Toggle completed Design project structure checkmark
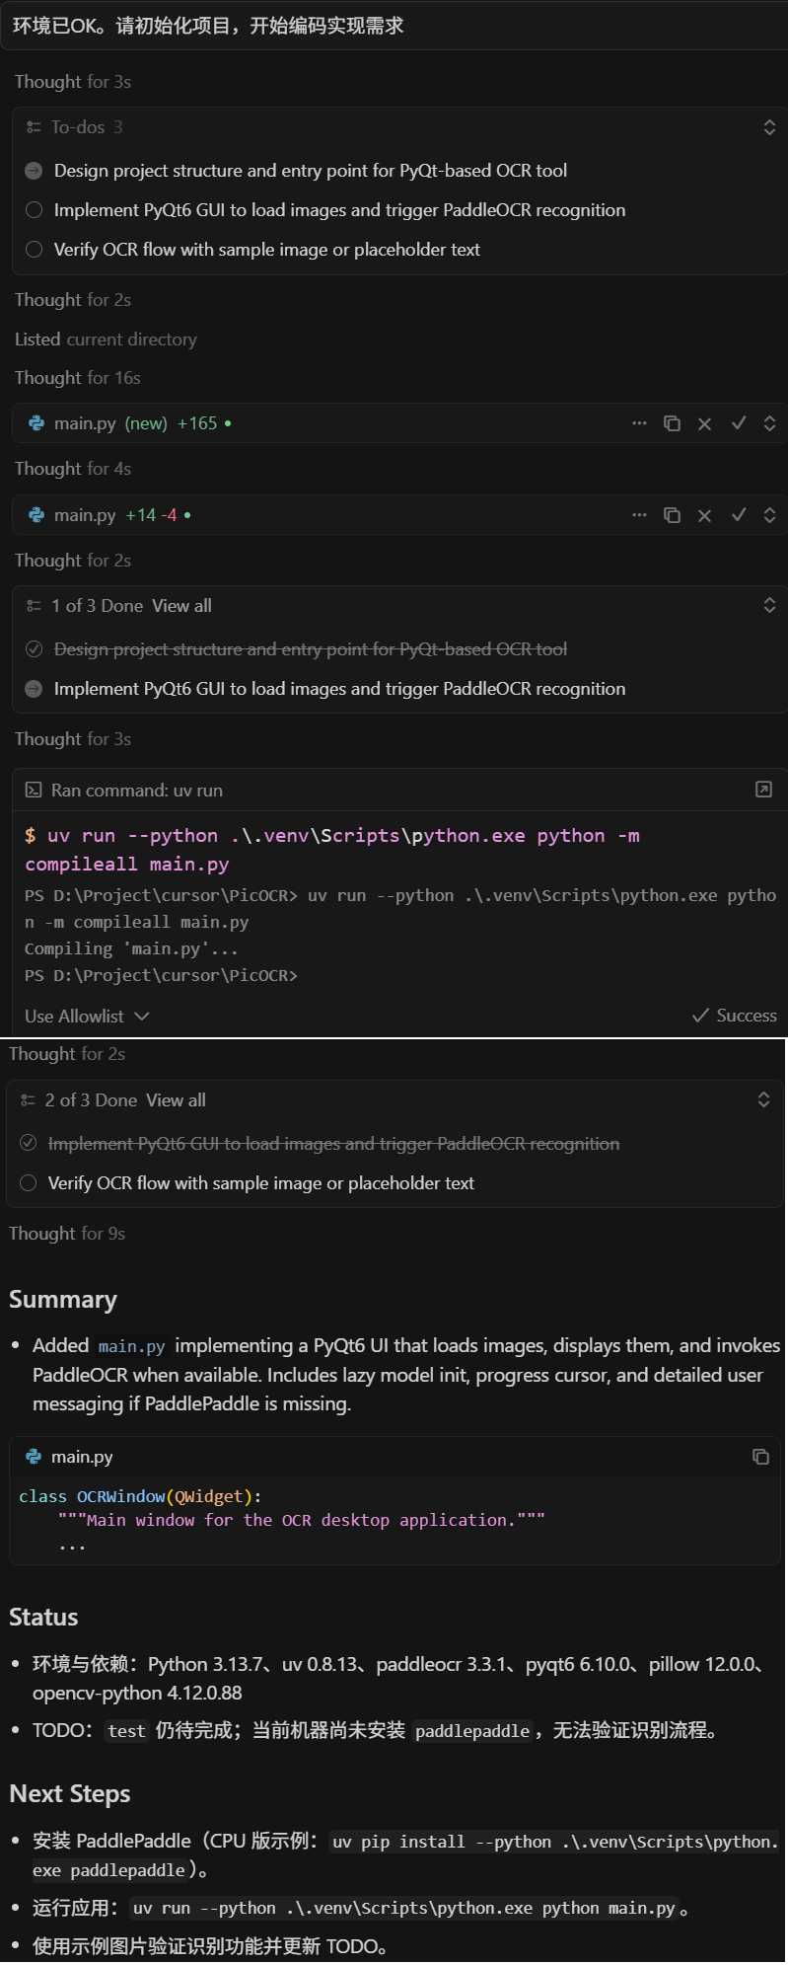788x1965 pixels. [x=34, y=649]
